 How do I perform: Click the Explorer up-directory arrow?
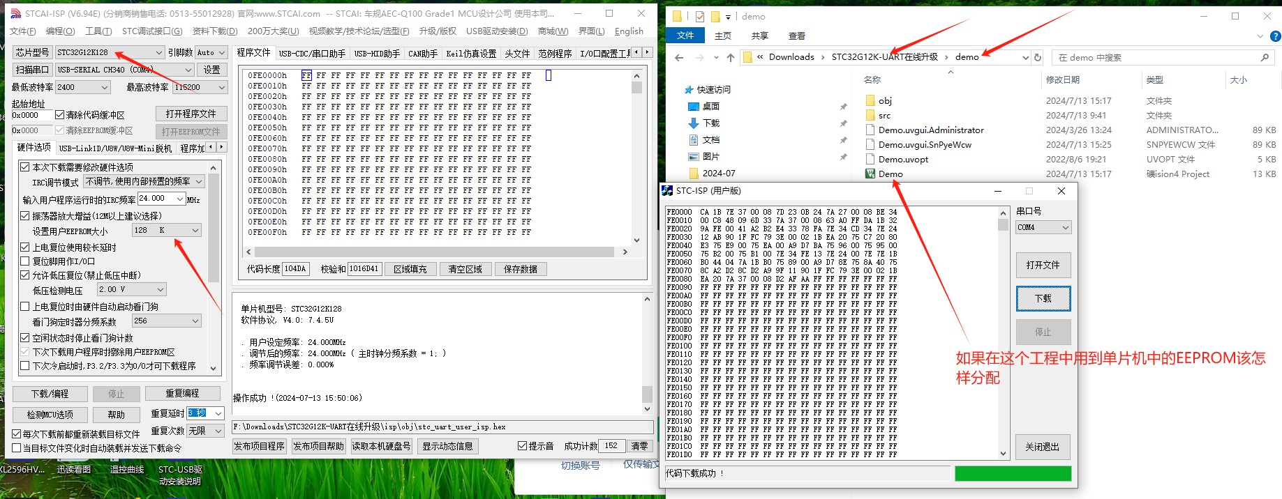click(730, 57)
